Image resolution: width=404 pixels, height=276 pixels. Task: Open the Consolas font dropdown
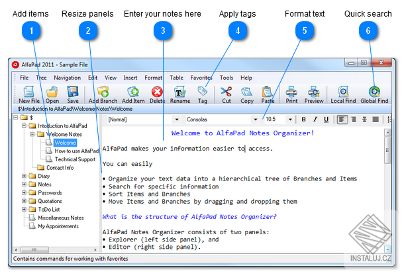click(x=256, y=119)
